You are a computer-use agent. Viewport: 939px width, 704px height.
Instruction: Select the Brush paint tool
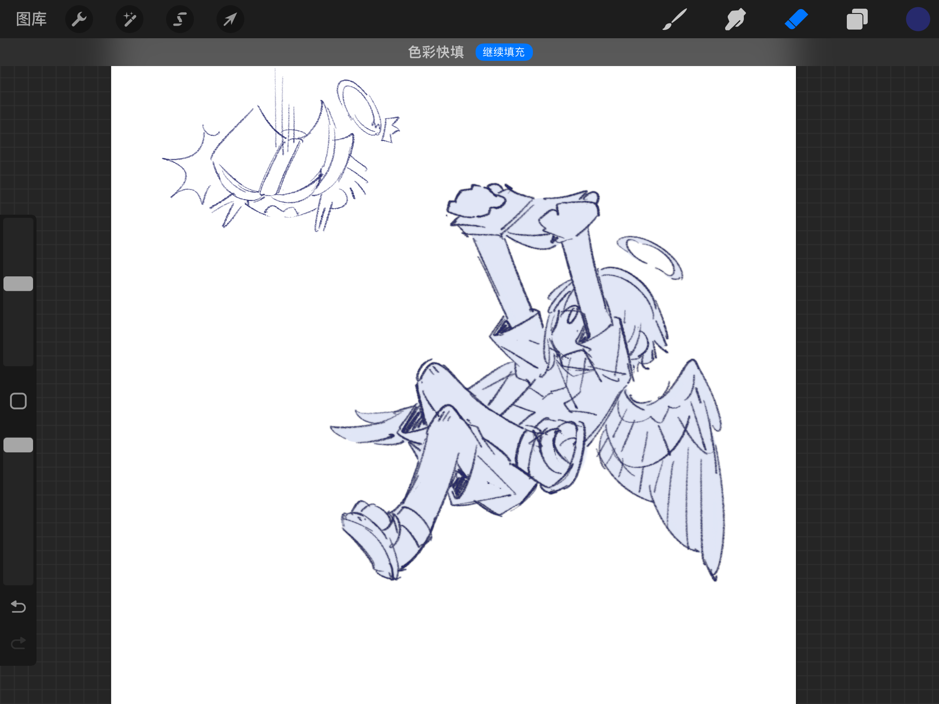point(675,19)
